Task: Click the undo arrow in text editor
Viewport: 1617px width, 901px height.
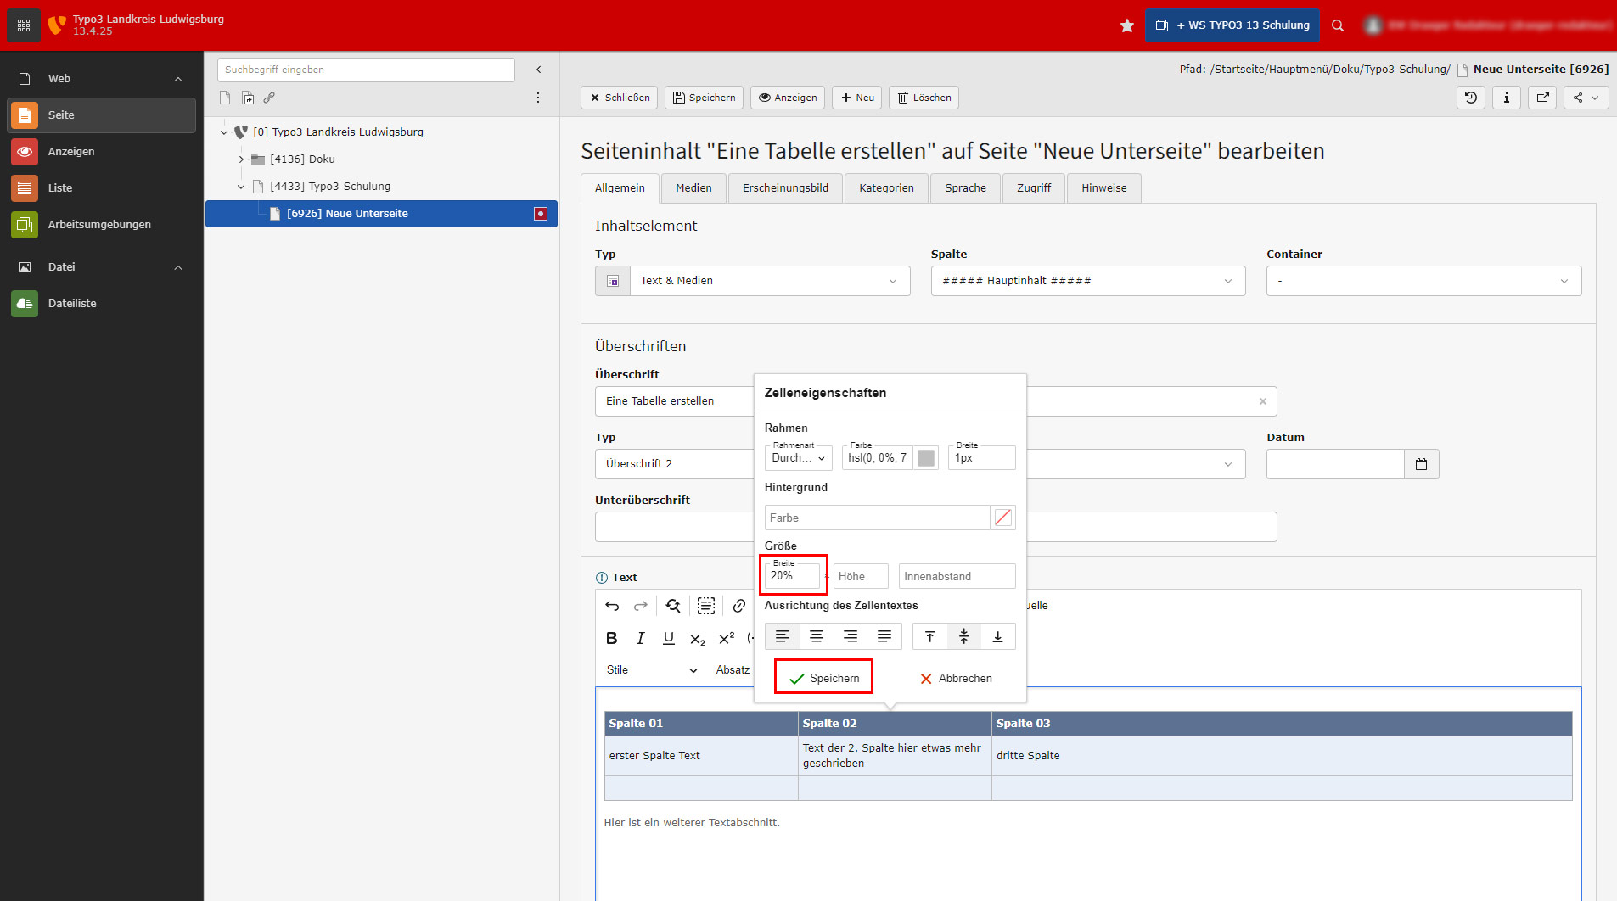Action: pyautogui.click(x=612, y=606)
